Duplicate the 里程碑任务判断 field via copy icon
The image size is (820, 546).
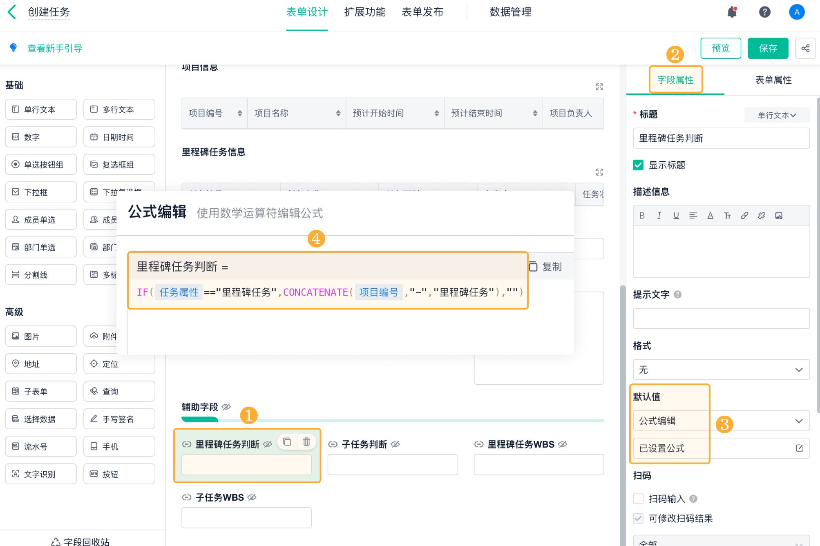[x=287, y=442]
